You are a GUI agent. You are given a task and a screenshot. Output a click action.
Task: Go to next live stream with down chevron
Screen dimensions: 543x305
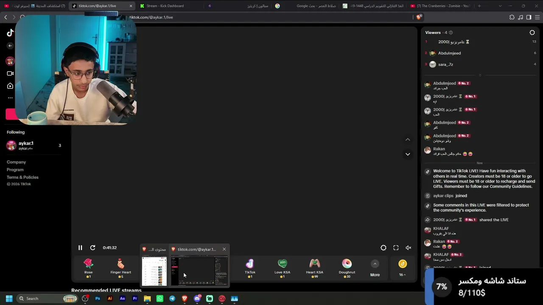408,154
